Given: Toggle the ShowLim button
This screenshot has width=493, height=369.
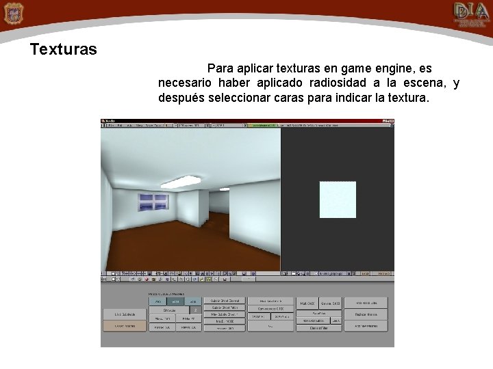Looking at the screenshot, I should [169, 310].
